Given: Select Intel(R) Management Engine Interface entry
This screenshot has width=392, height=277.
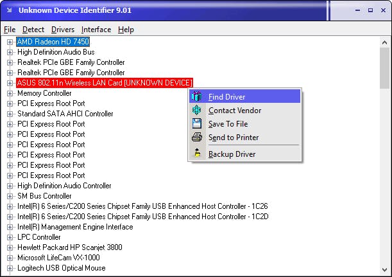Looking at the screenshot, I should pos(75,227).
